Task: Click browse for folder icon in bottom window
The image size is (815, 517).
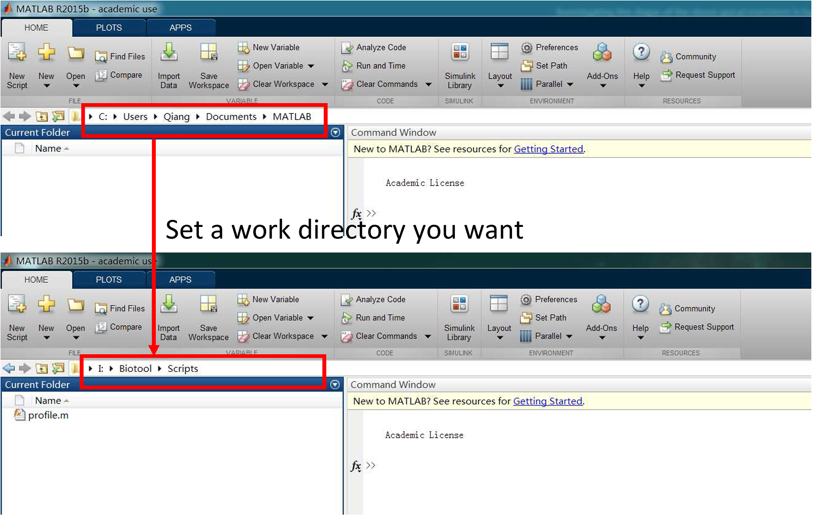Action: click(58, 368)
